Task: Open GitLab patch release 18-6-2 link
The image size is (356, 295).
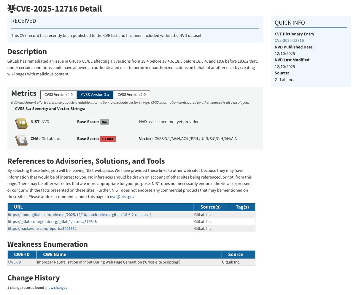Action: [x=79, y=215]
